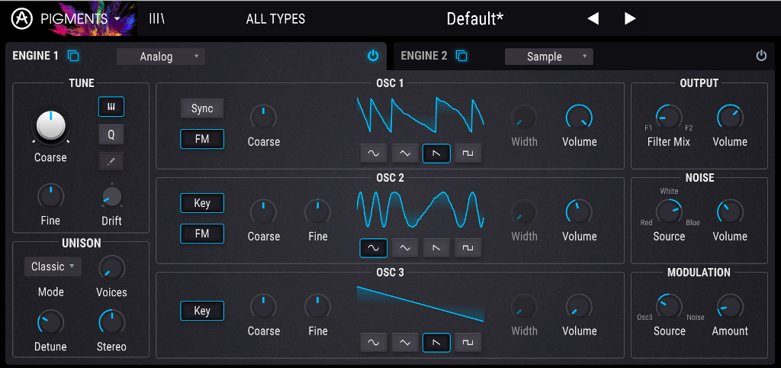Toggle FM on OSC 1
Viewport: 781px width, 368px height.
point(202,139)
